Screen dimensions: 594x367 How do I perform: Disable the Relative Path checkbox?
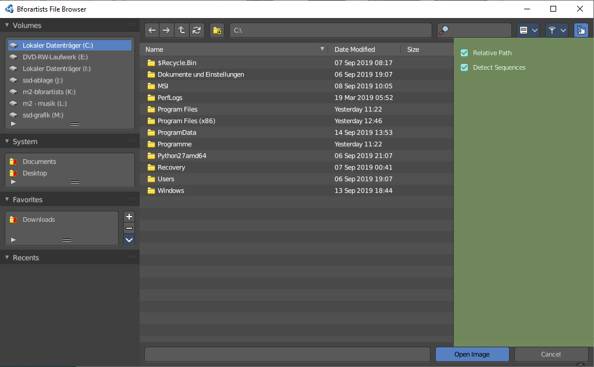click(464, 53)
